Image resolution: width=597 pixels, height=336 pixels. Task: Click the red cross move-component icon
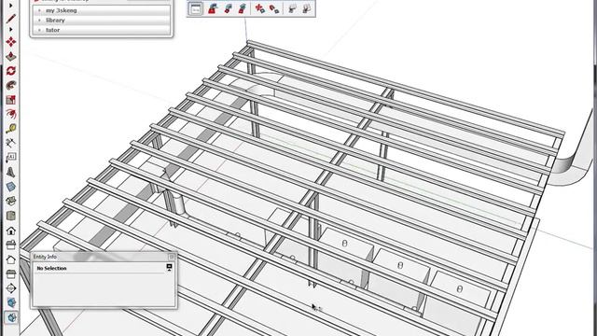[x=259, y=8]
